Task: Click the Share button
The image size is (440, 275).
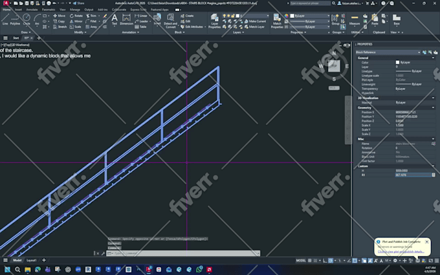Action: click(78, 3)
